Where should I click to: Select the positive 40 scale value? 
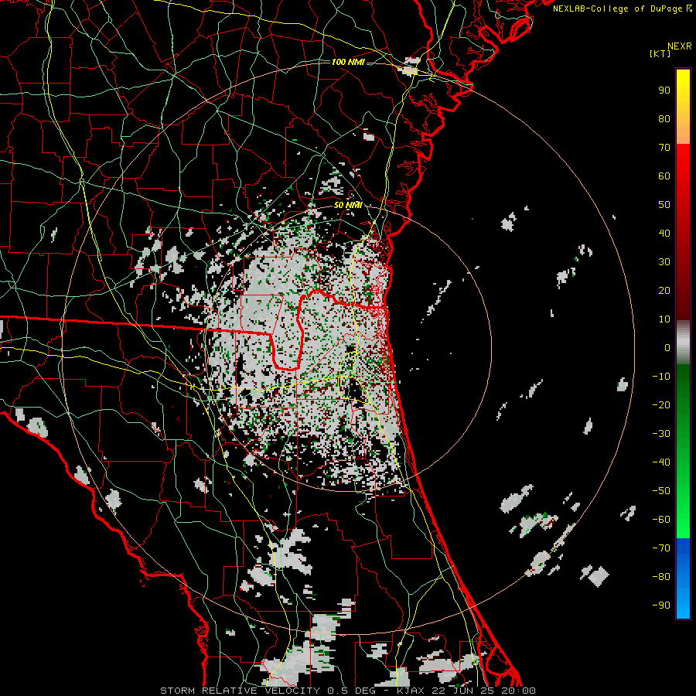664,234
